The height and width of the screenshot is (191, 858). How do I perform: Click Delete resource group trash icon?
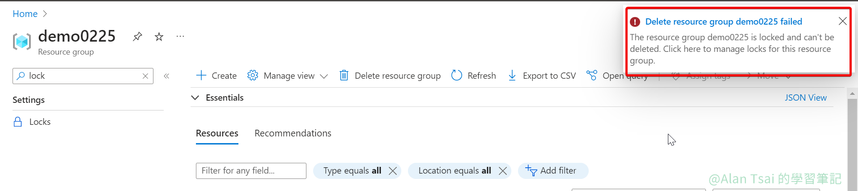point(344,76)
